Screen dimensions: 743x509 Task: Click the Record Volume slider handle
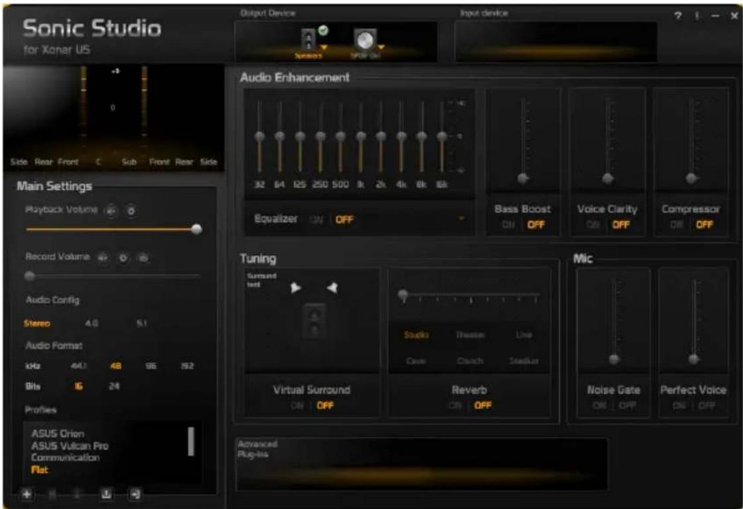click(x=29, y=276)
